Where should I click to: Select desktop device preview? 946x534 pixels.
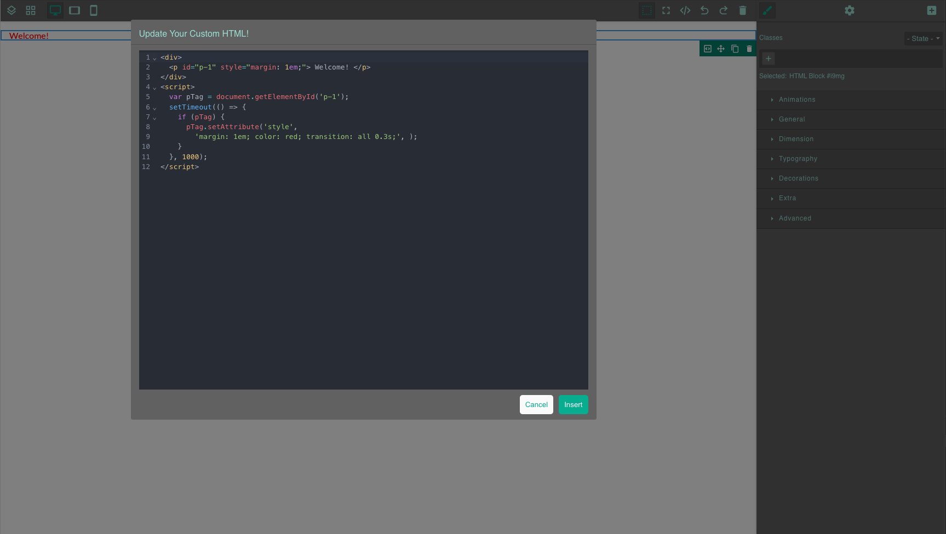tap(55, 10)
